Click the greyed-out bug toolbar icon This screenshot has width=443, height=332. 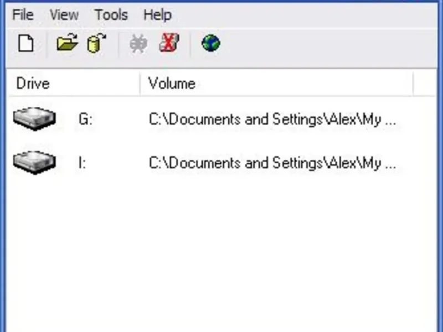point(138,44)
